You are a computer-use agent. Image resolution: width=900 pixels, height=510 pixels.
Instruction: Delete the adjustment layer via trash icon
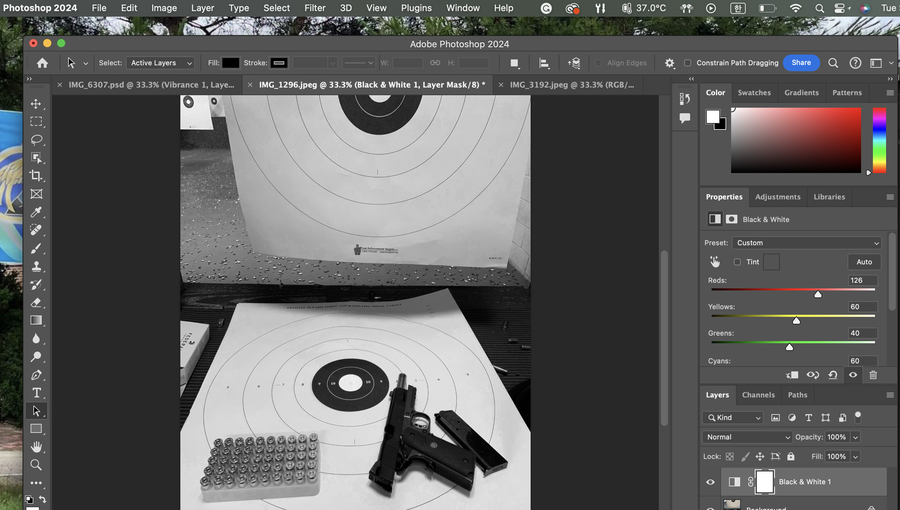pyautogui.click(x=873, y=375)
